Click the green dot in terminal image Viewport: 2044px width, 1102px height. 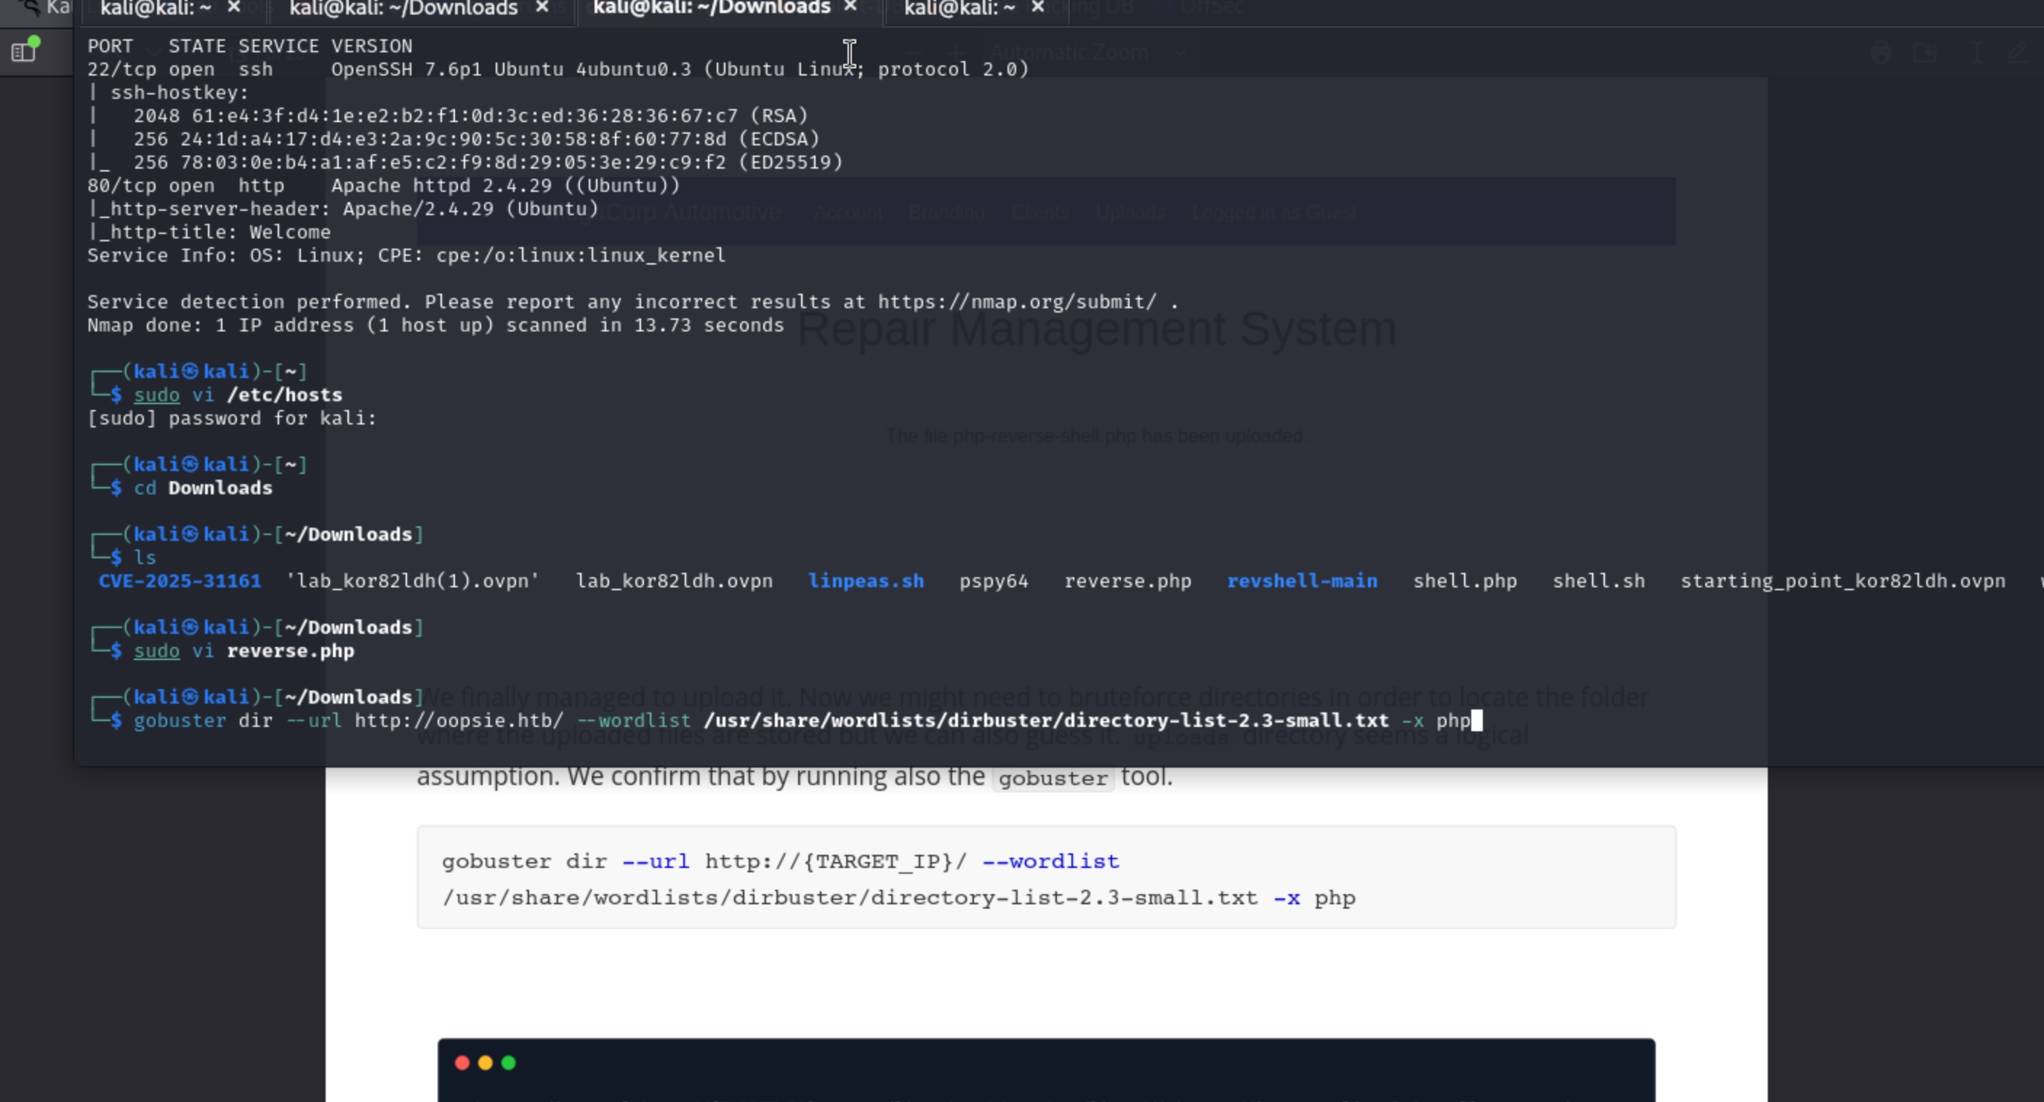(x=509, y=1063)
